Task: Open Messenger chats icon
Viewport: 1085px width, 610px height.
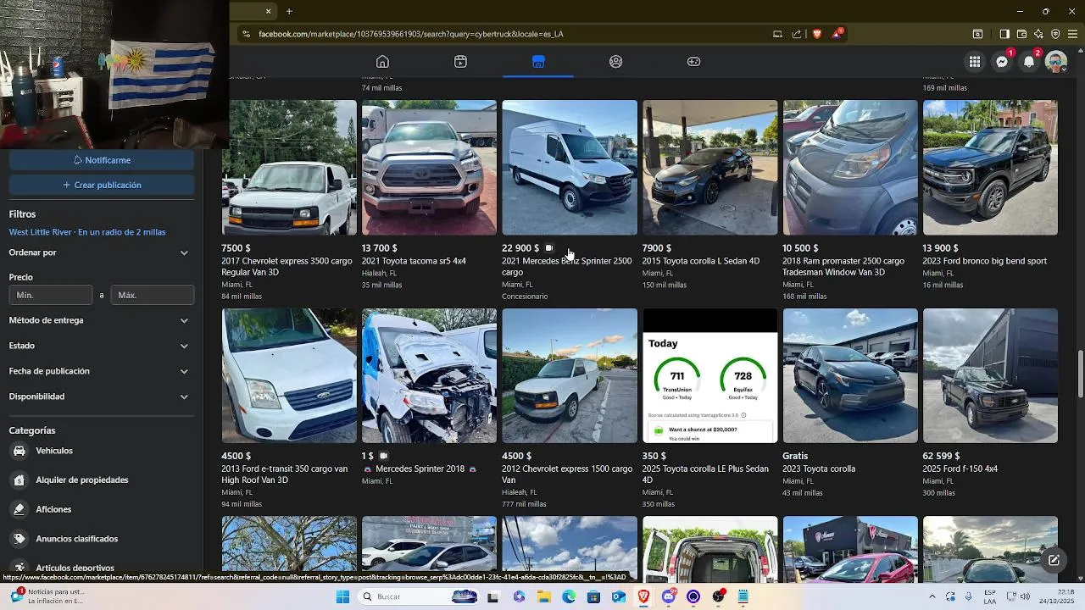Action: coord(1002,62)
